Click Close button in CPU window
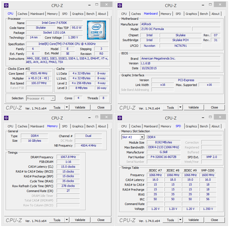This screenshot has width=229, height=228. tap(101, 107)
